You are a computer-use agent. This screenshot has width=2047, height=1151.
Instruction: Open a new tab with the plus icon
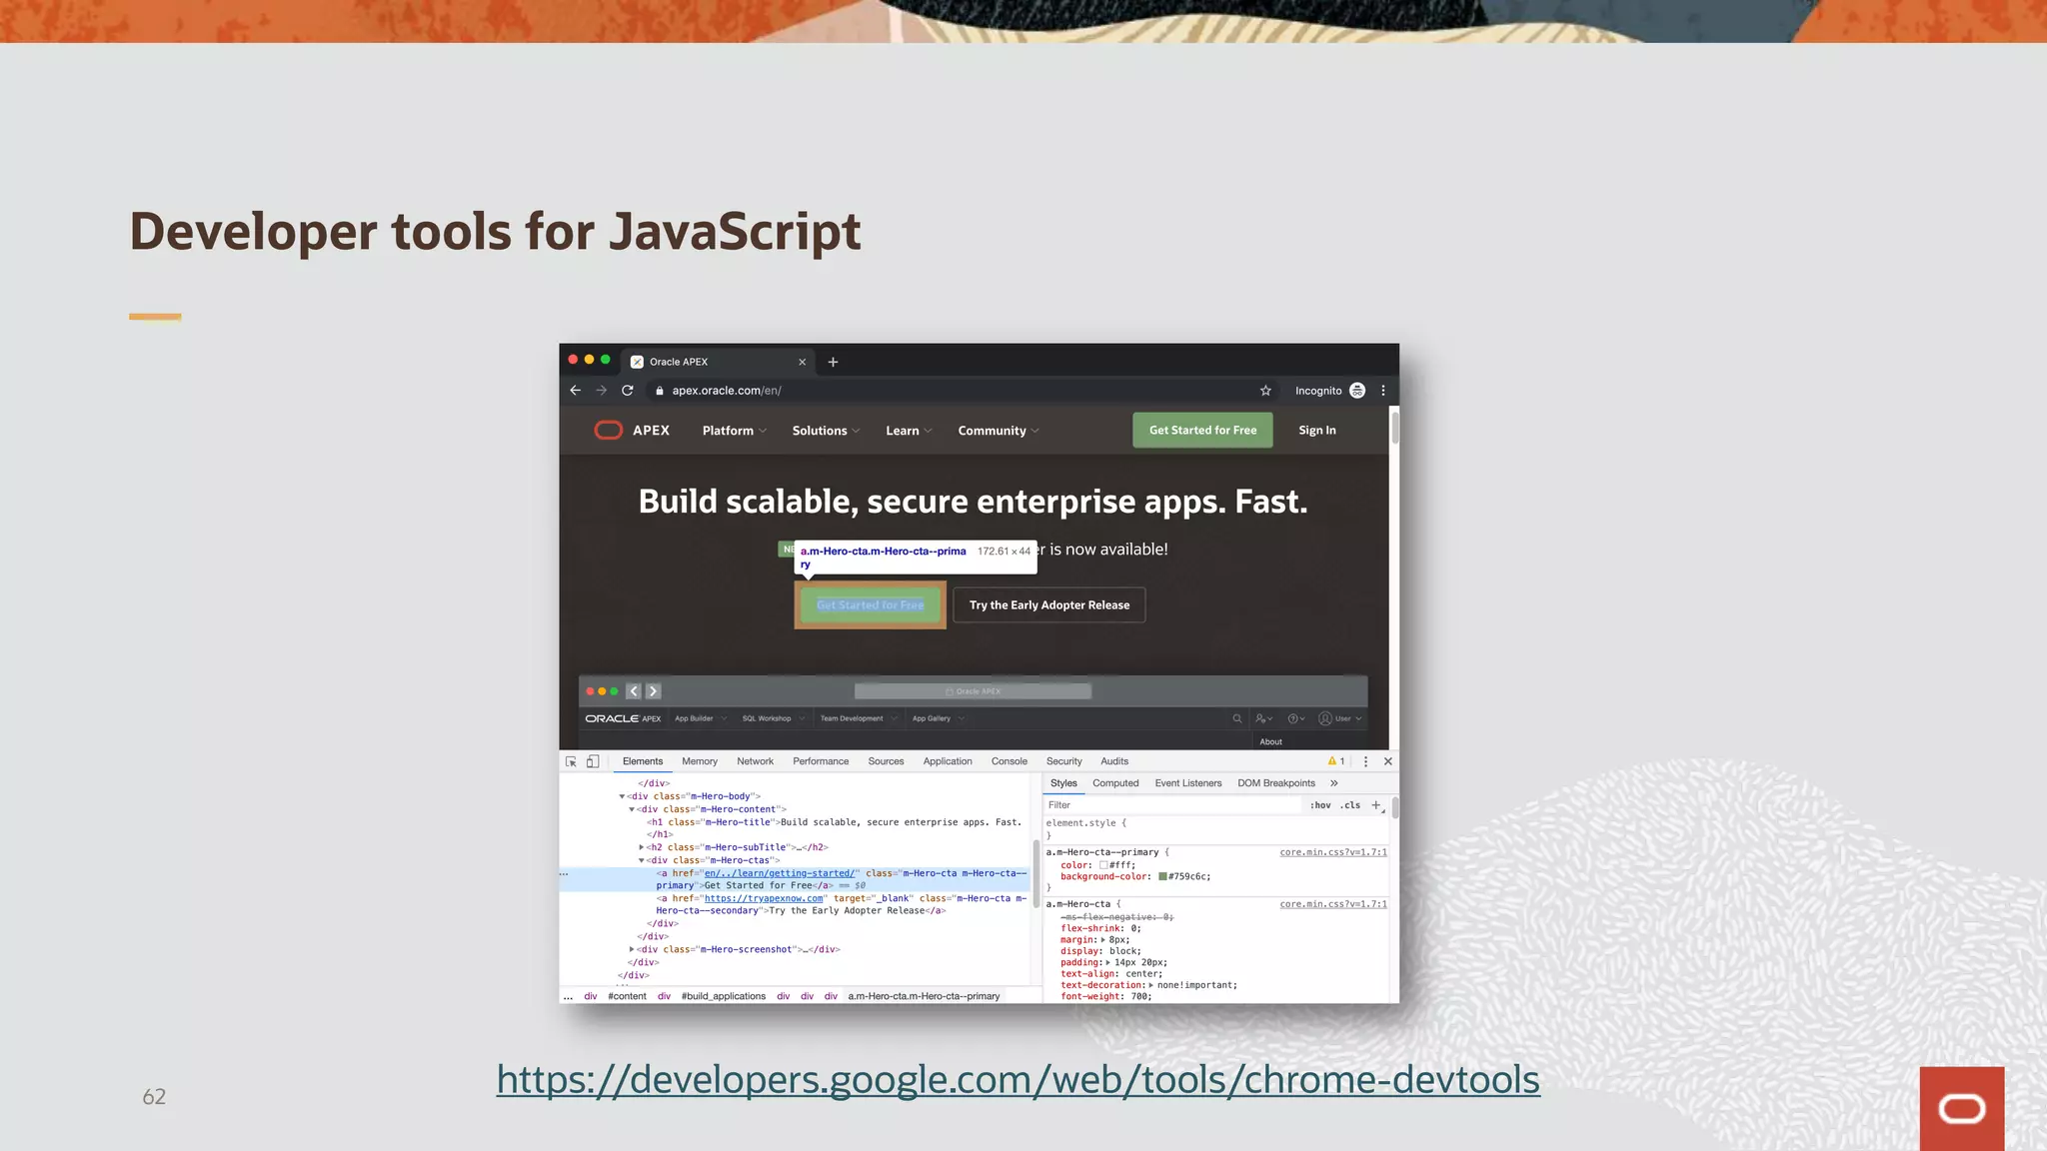click(x=833, y=362)
